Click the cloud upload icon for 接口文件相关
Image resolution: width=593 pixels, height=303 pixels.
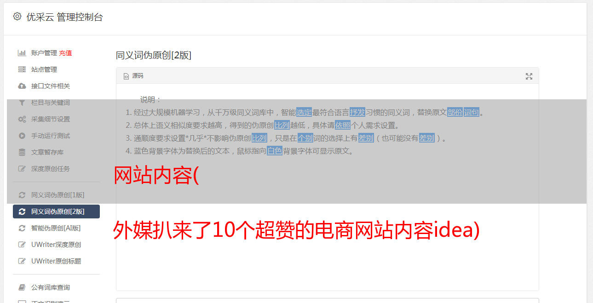[22, 86]
